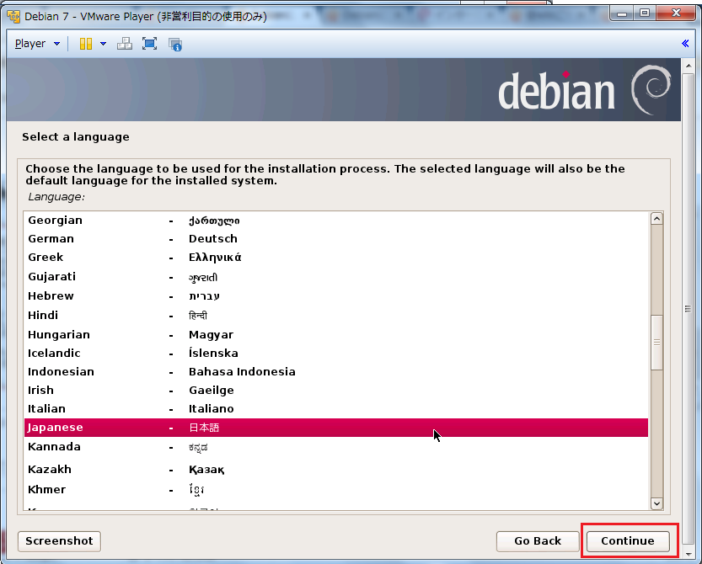The image size is (702, 564).
Task: Pick Hindi from the language list
Action: (43, 315)
